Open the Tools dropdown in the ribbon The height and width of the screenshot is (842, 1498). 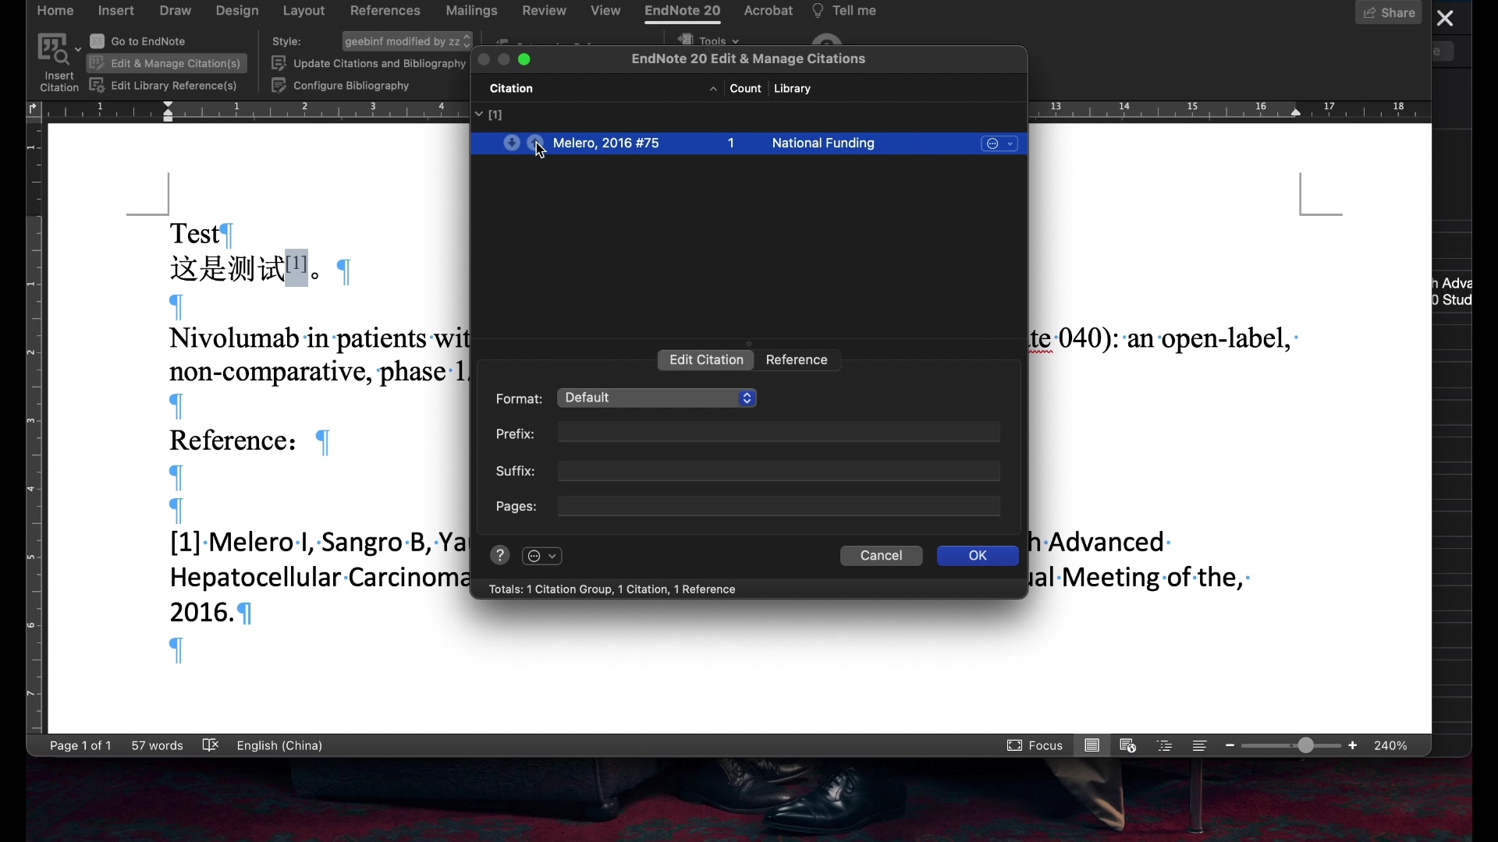[709, 40]
